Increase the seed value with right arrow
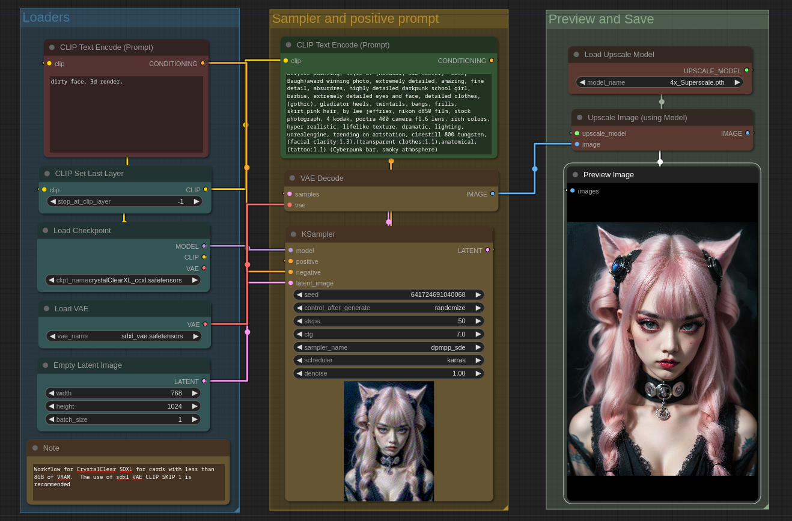 [478, 295]
